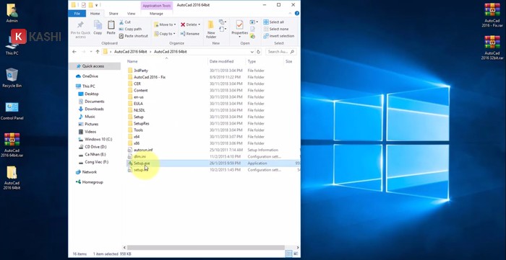Switch to large icons view button

point(296,254)
